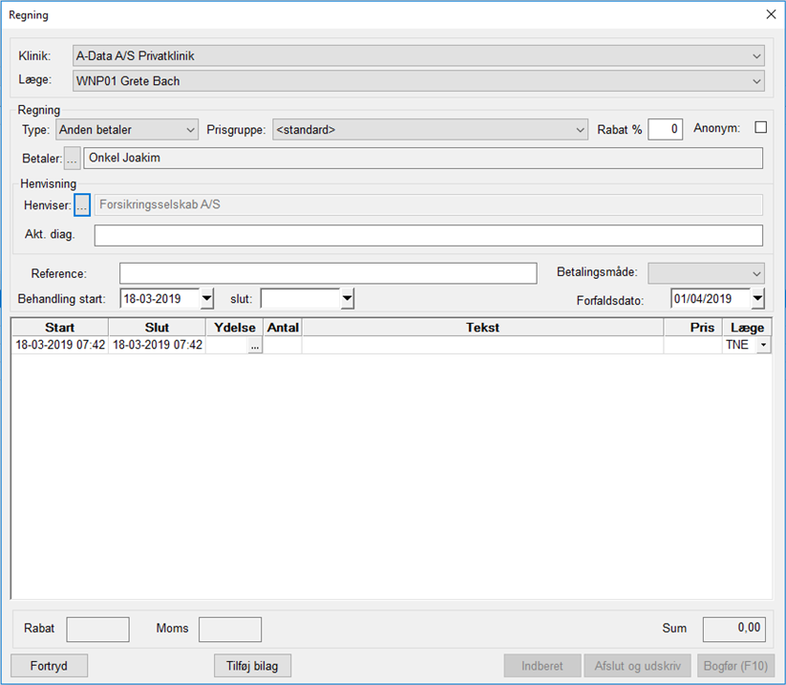This screenshot has width=786, height=685.
Task: Open the Betaler lookup ellipsis button
Action: [x=73, y=159]
